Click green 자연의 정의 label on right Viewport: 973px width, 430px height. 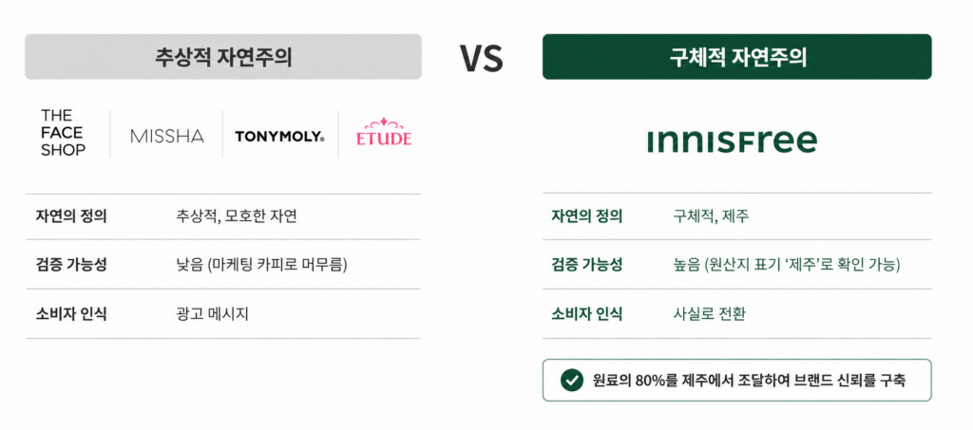coord(586,216)
